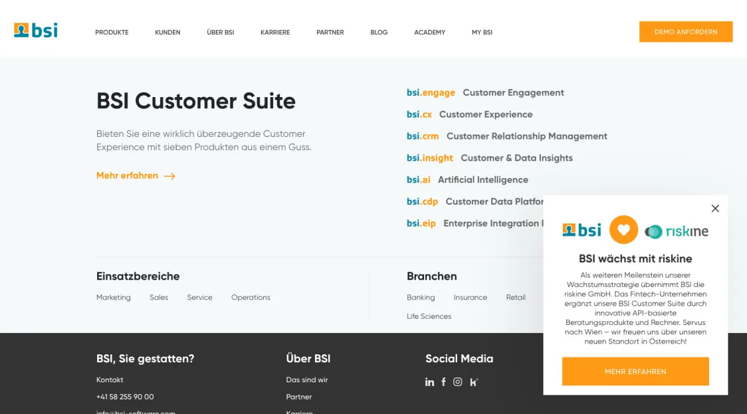Close the riskine popup with X
Viewport: 747px width, 414px height.
[x=715, y=209]
